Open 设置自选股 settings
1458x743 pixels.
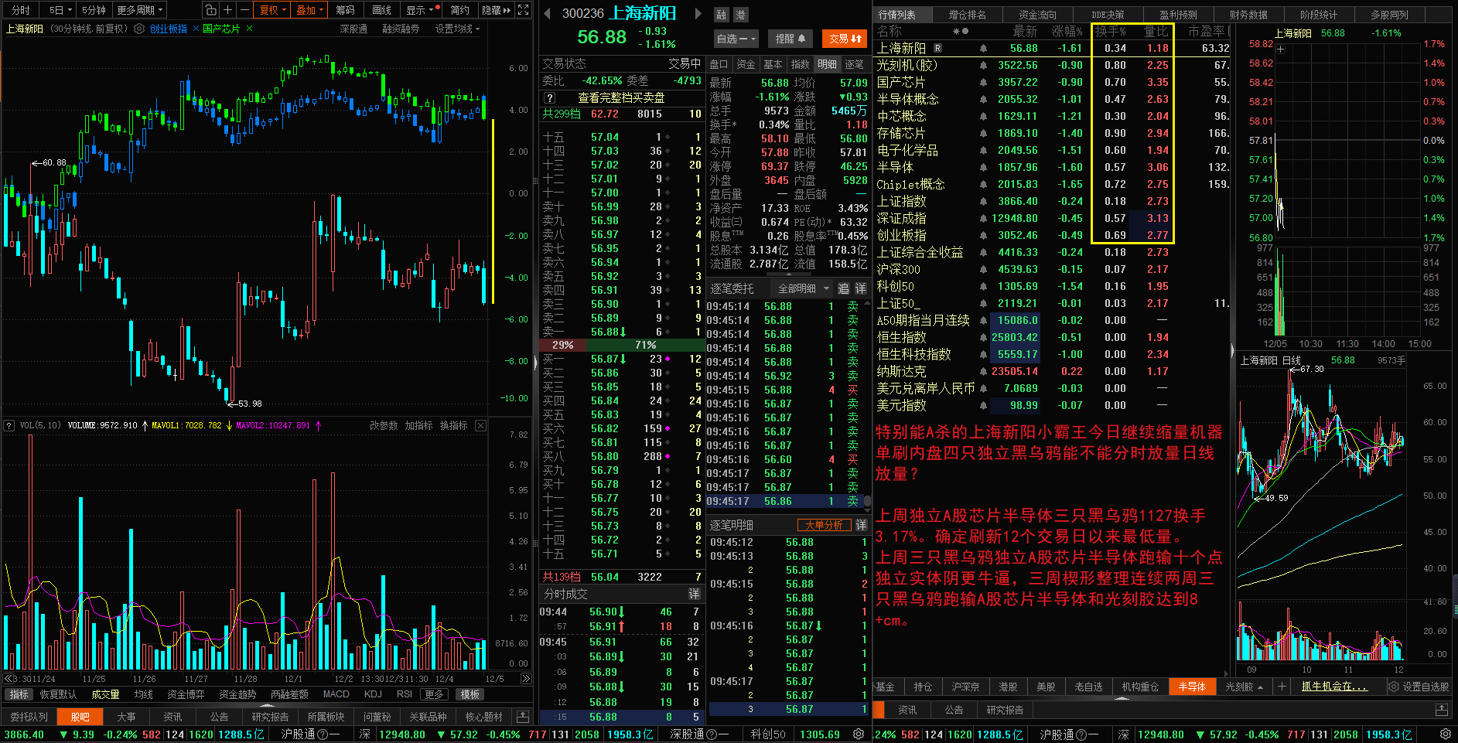pos(1419,687)
